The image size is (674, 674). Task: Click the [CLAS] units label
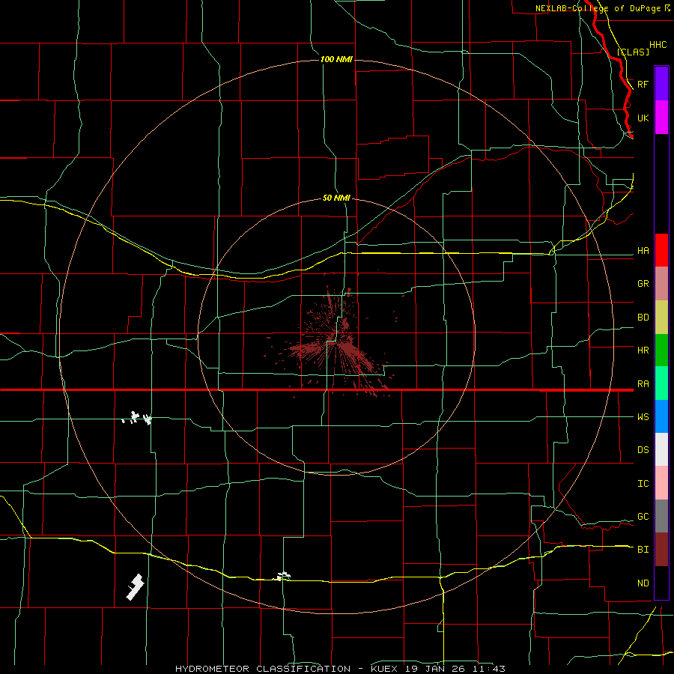[633, 52]
